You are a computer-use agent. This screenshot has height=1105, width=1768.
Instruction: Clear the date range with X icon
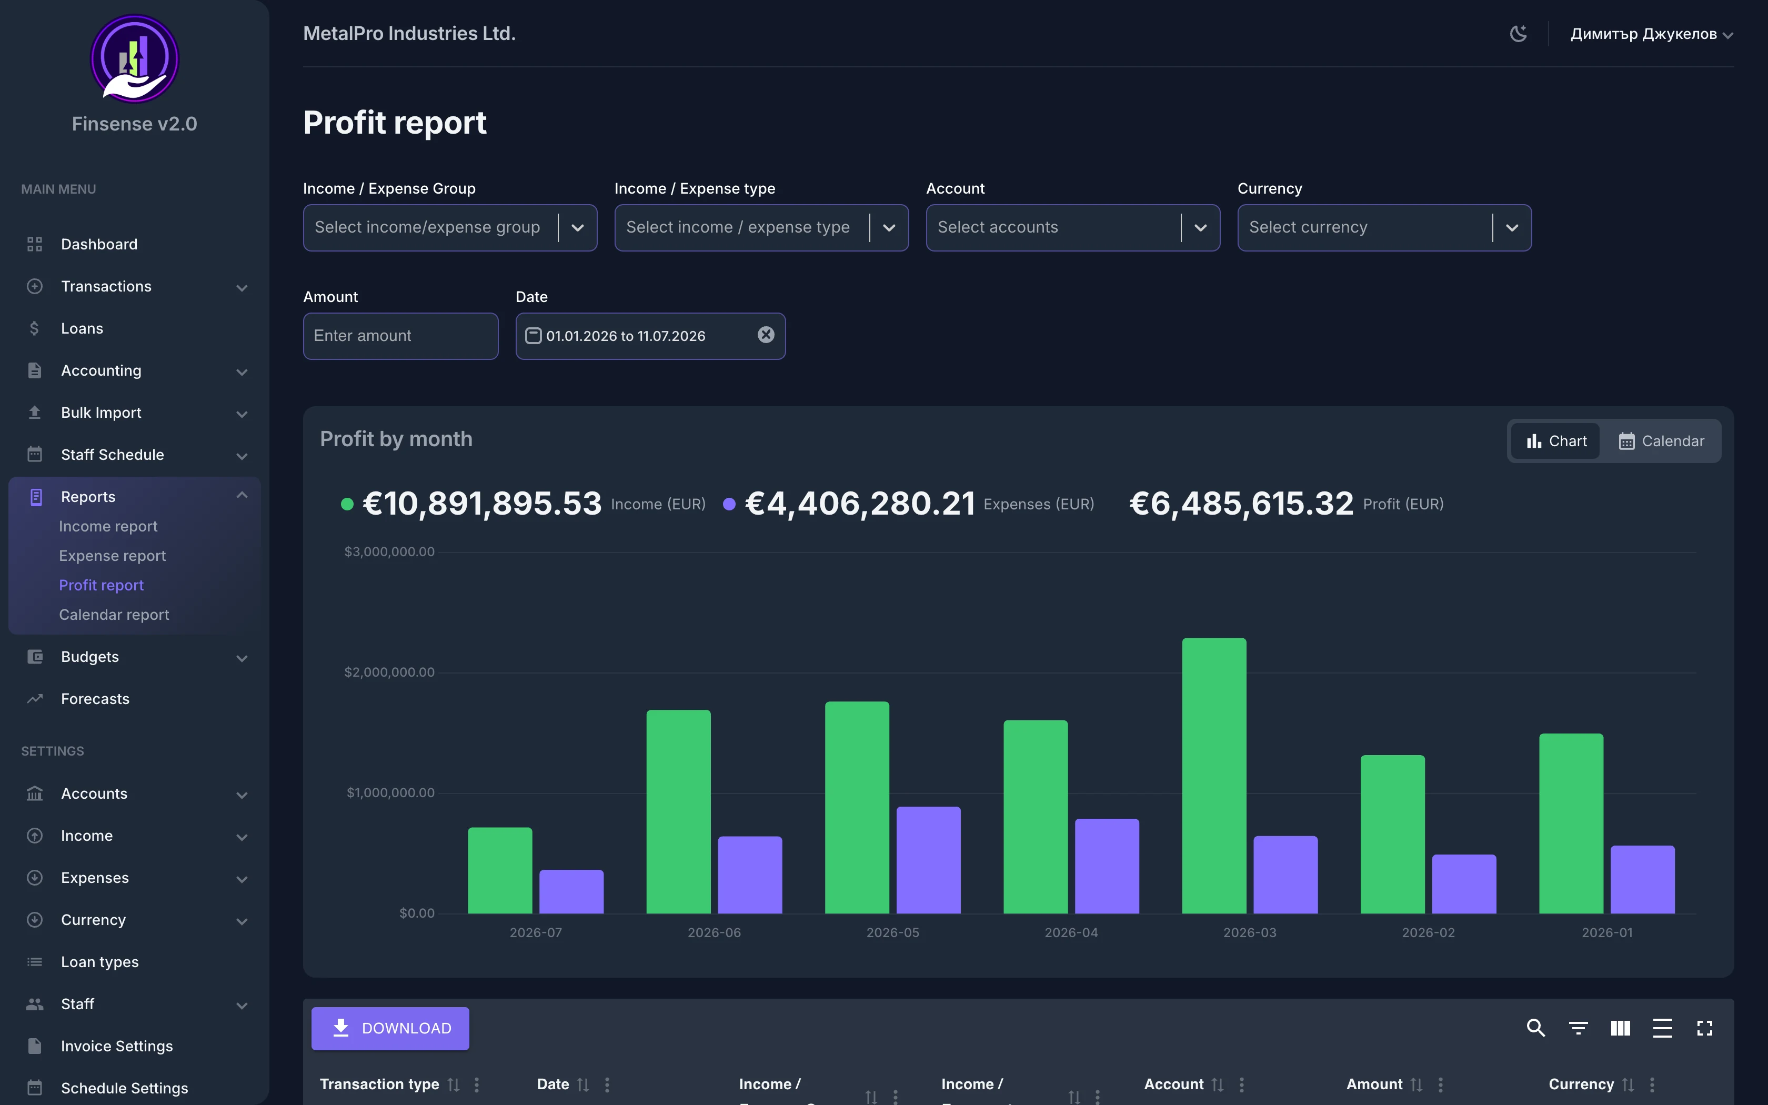click(766, 335)
